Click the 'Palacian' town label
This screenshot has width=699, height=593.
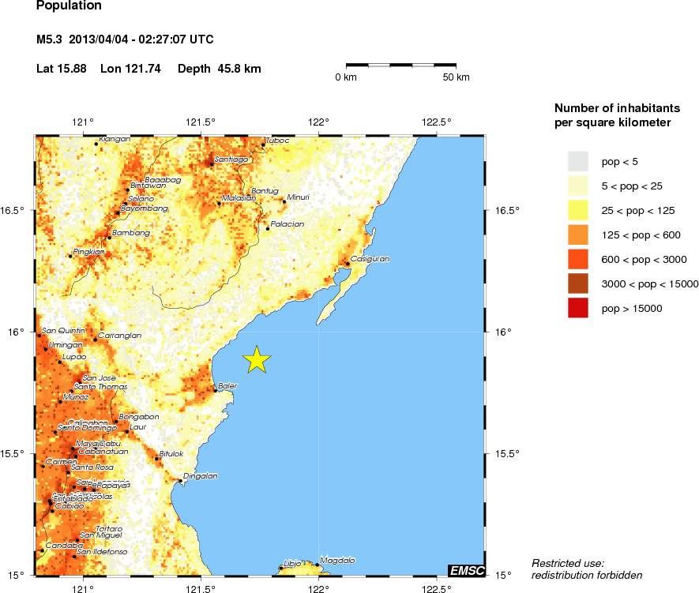pos(287,224)
